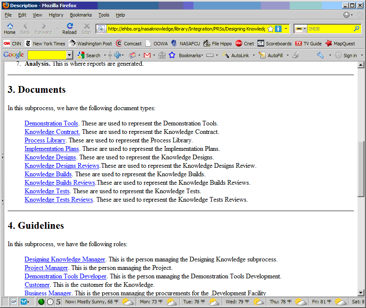Image resolution: width=366 pixels, height=308 pixels.
Task: Expand the AutoLink dropdown arrow
Action: pos(254,55)
